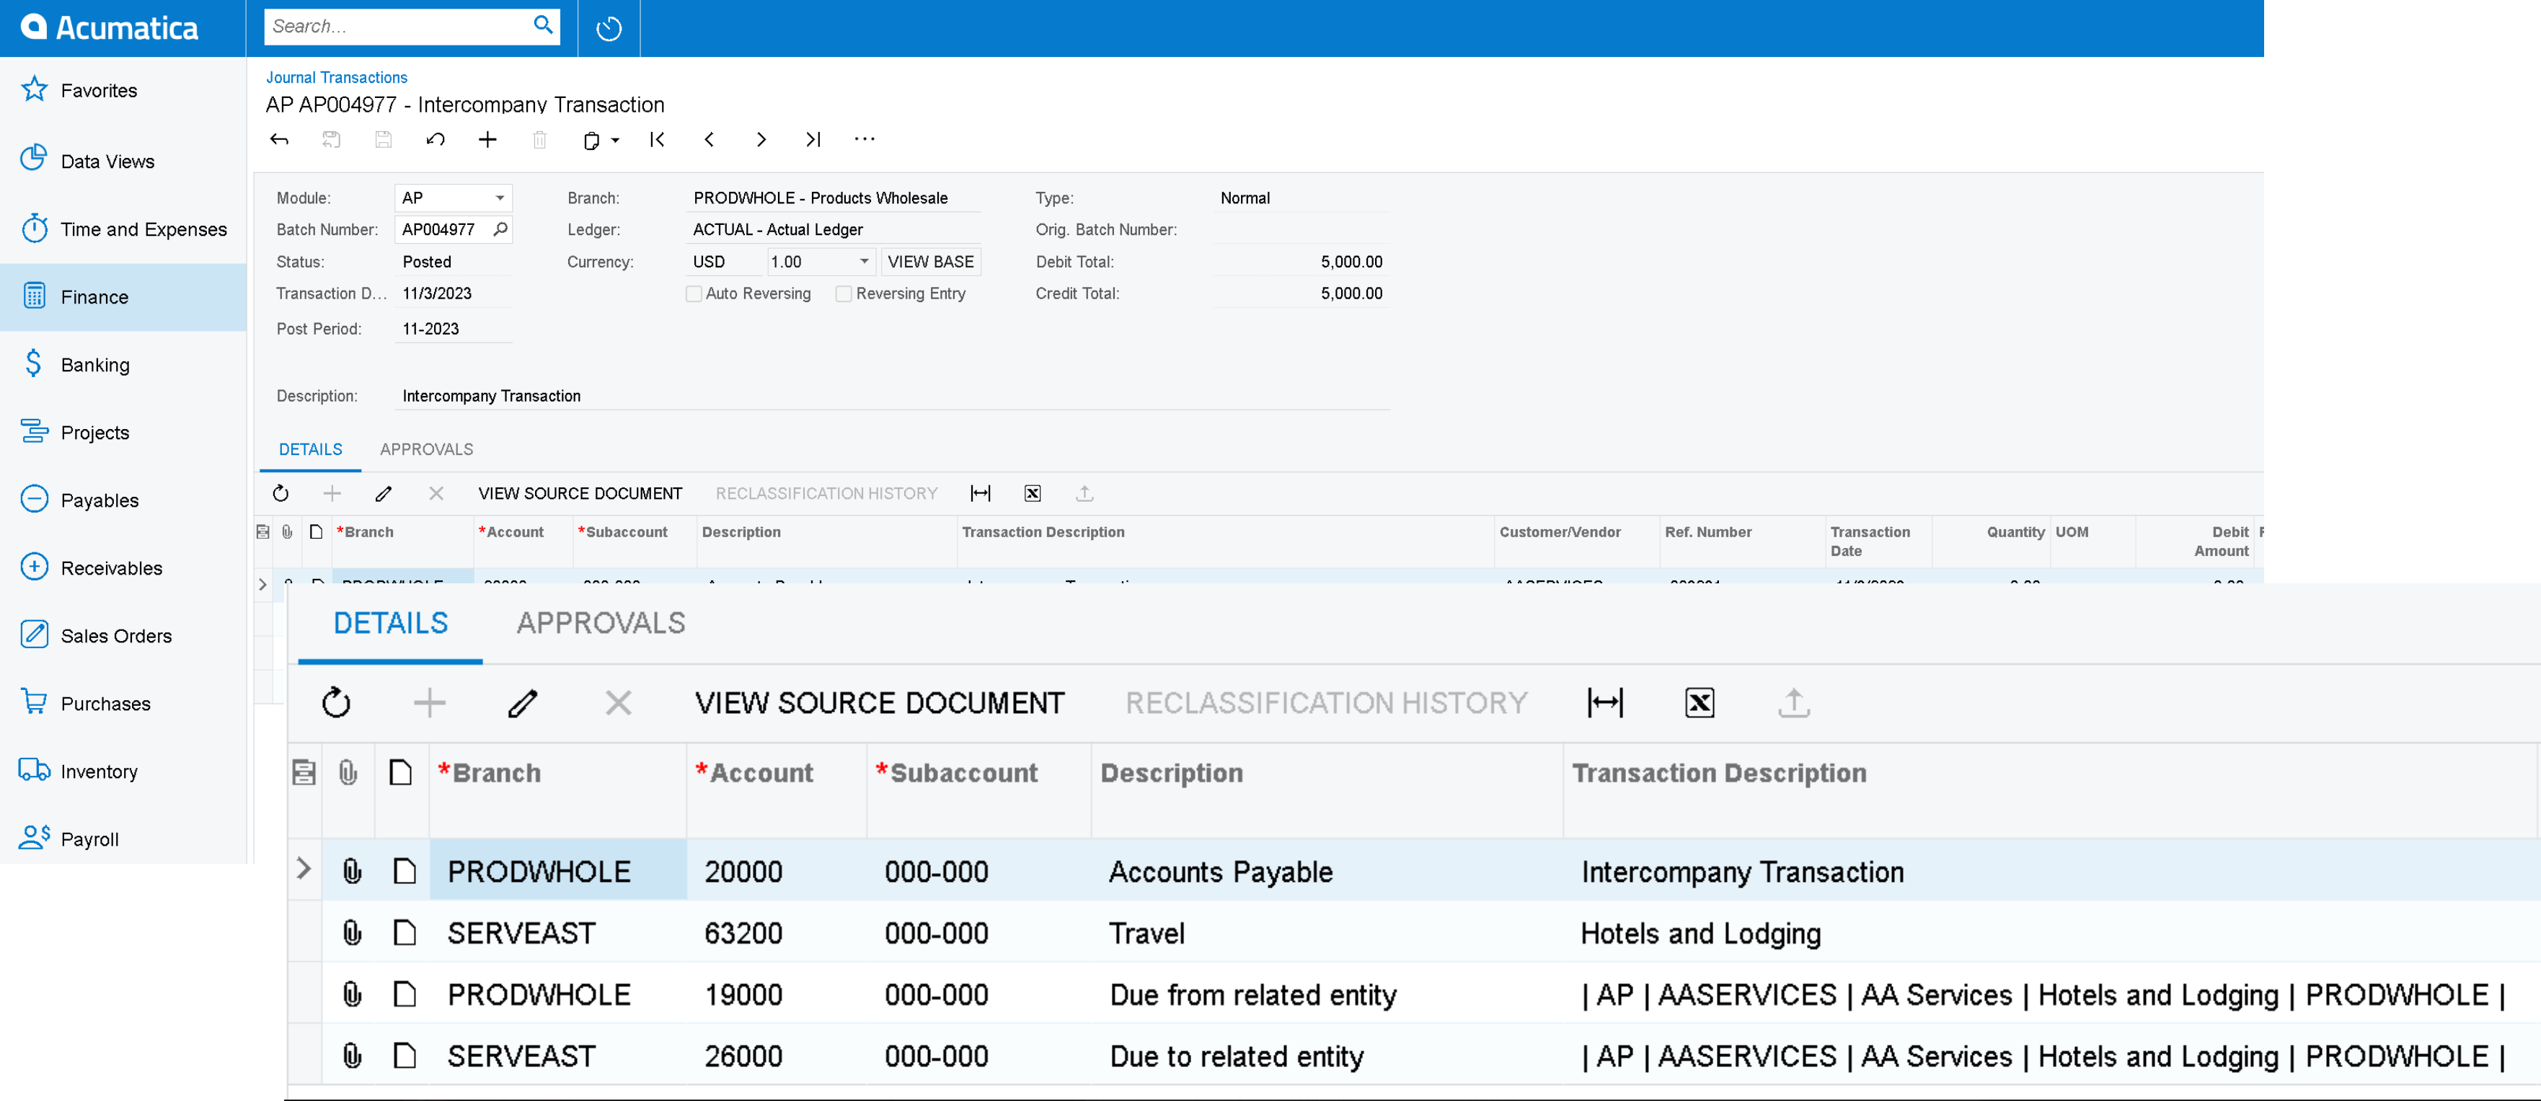The width and height of the screenshot is (2541, 1101).
Task: Open the recent history clock icon
Action: click(609, 27)
